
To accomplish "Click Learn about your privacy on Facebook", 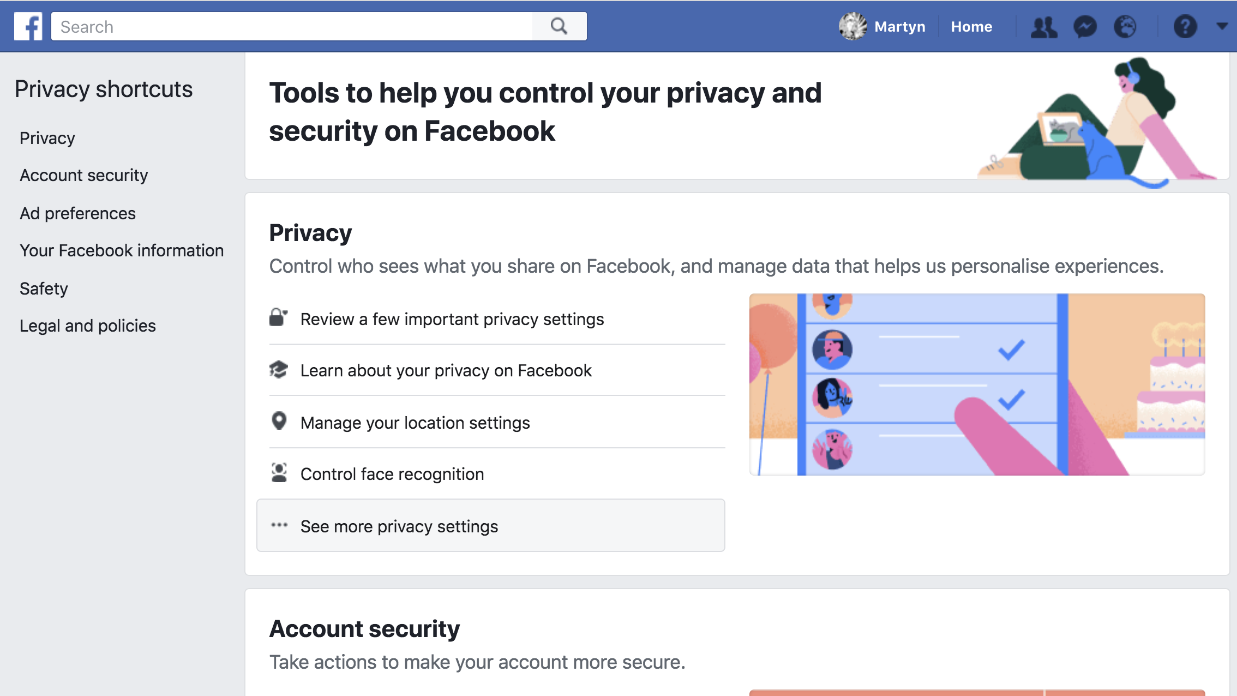I will click(x=446, y=370).
